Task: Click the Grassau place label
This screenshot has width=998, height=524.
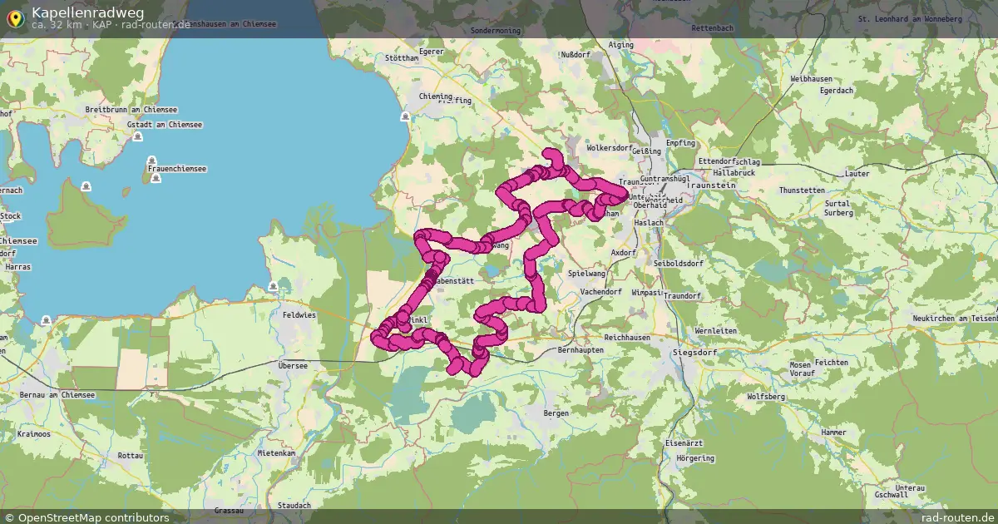Action: click(228, 510)
